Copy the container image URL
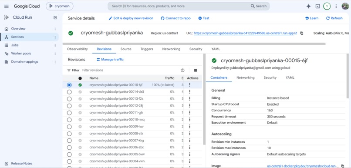This screenshot has height=168, width=351. click(x=342, y=166)
